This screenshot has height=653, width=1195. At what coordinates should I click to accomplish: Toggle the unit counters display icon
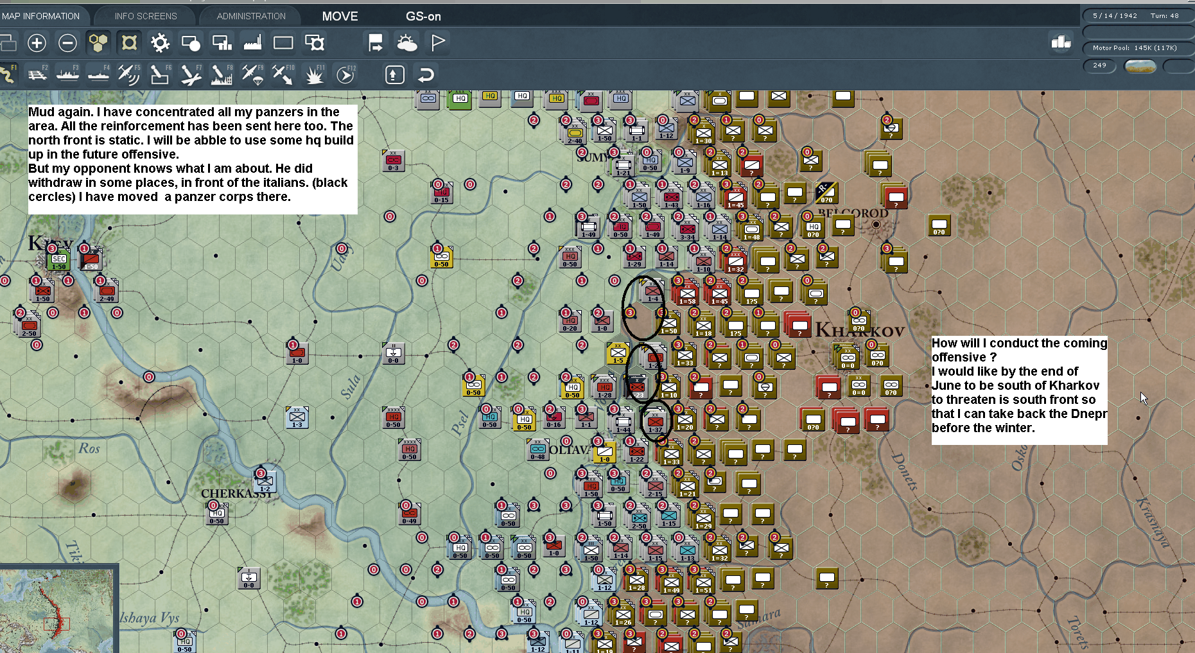pos(129,43)
